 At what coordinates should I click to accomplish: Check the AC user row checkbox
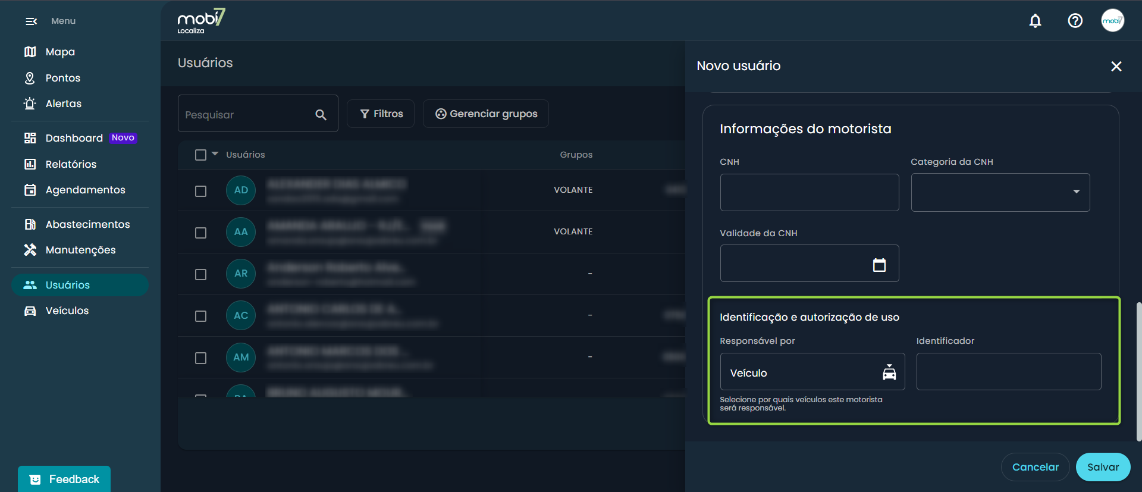200,316
